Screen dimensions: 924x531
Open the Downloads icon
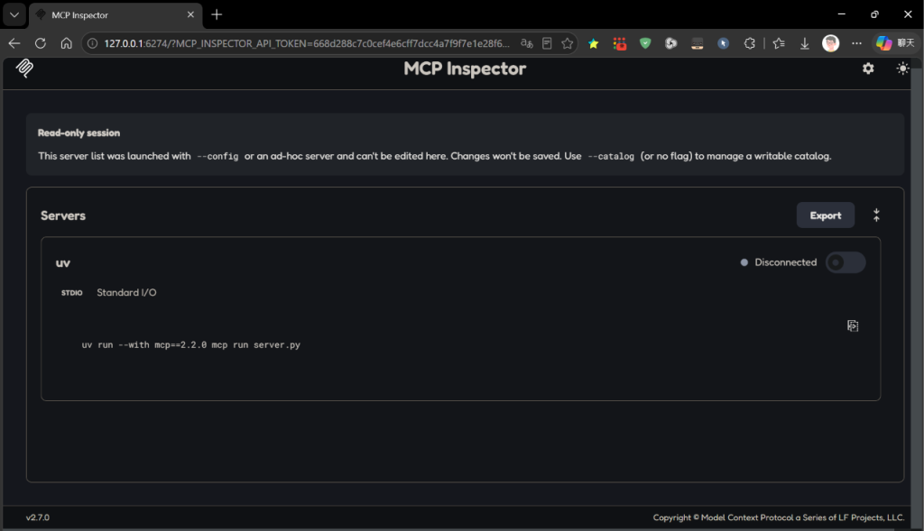point(804,43)
